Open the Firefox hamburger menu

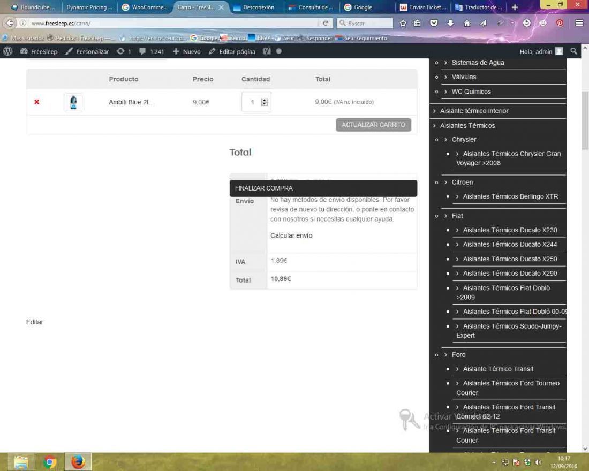pyautogui.click(x=579, y=24)
